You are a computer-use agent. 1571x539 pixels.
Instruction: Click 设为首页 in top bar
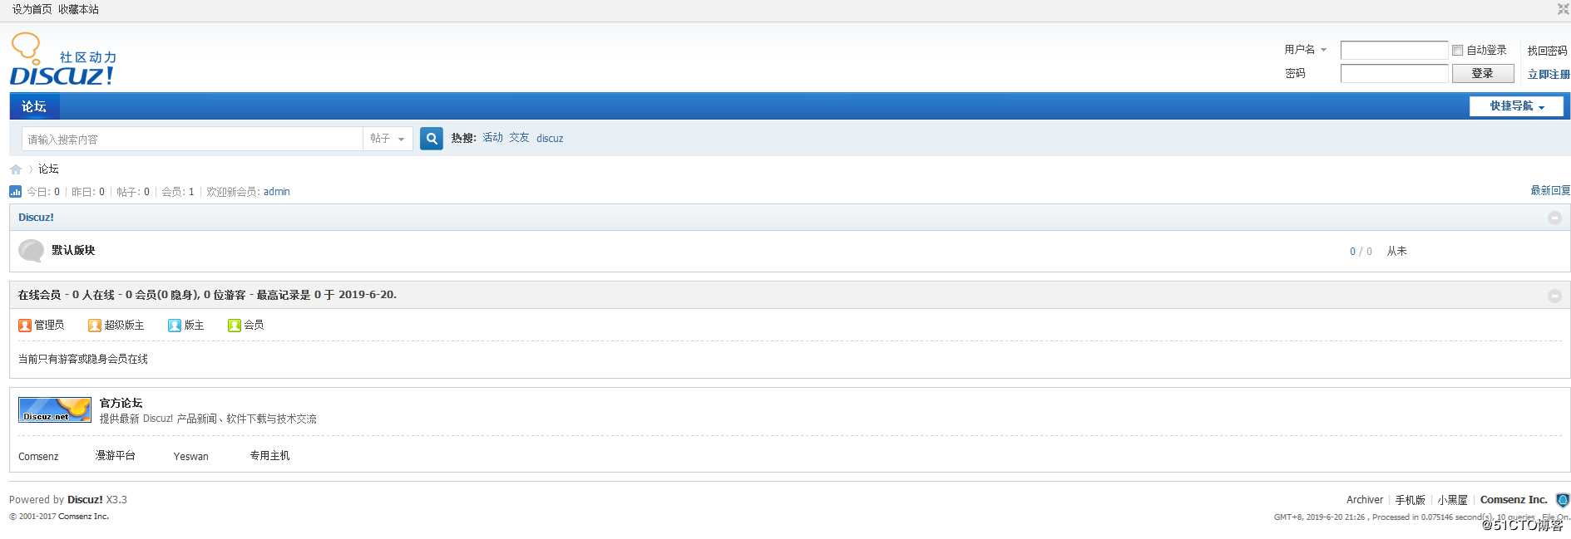[32, 9]
